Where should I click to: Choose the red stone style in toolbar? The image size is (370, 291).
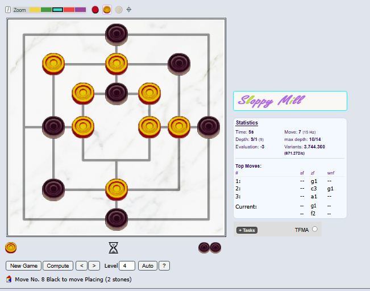(x=95, y=10)
